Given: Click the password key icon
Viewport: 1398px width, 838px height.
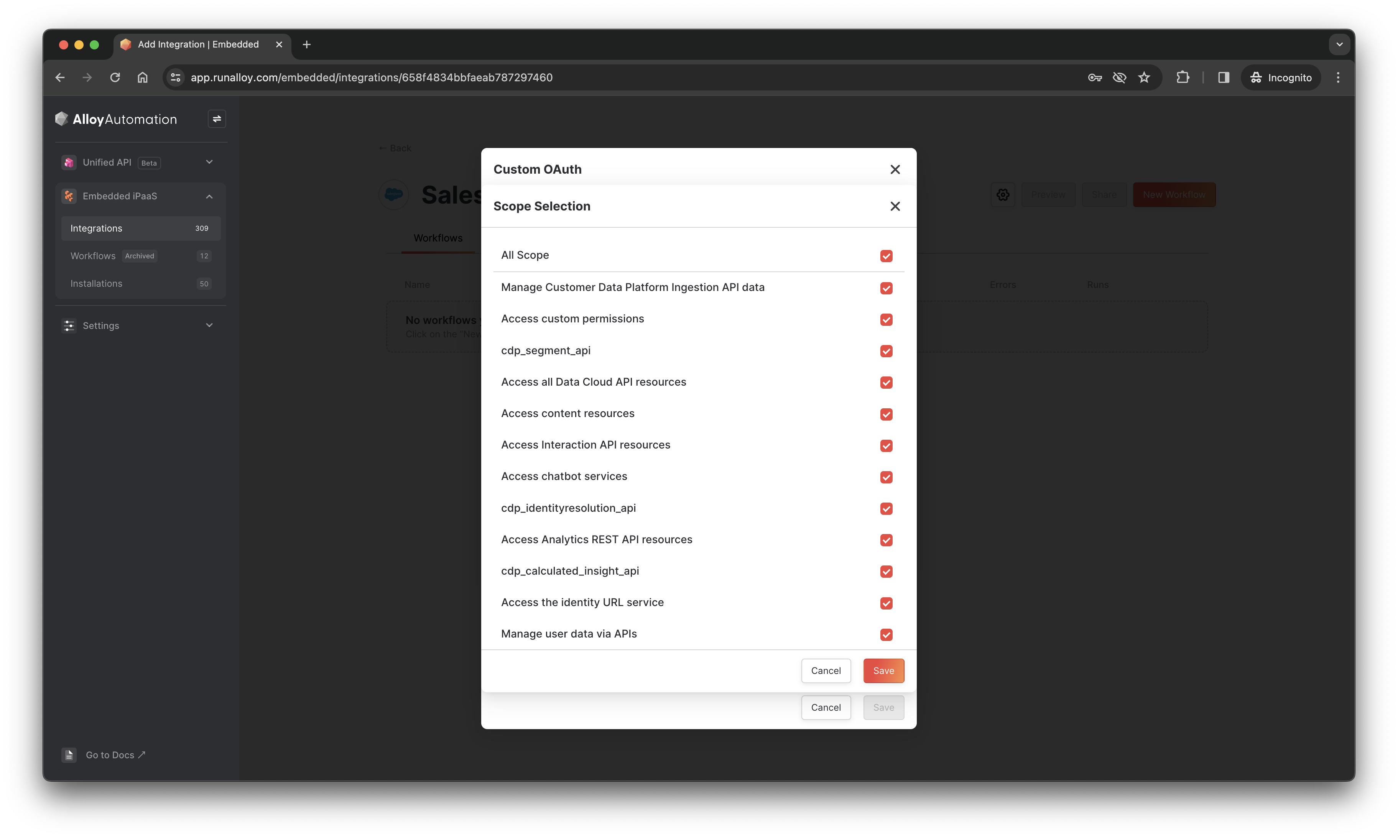Looking at the screenshot, I should point(1095,77).
